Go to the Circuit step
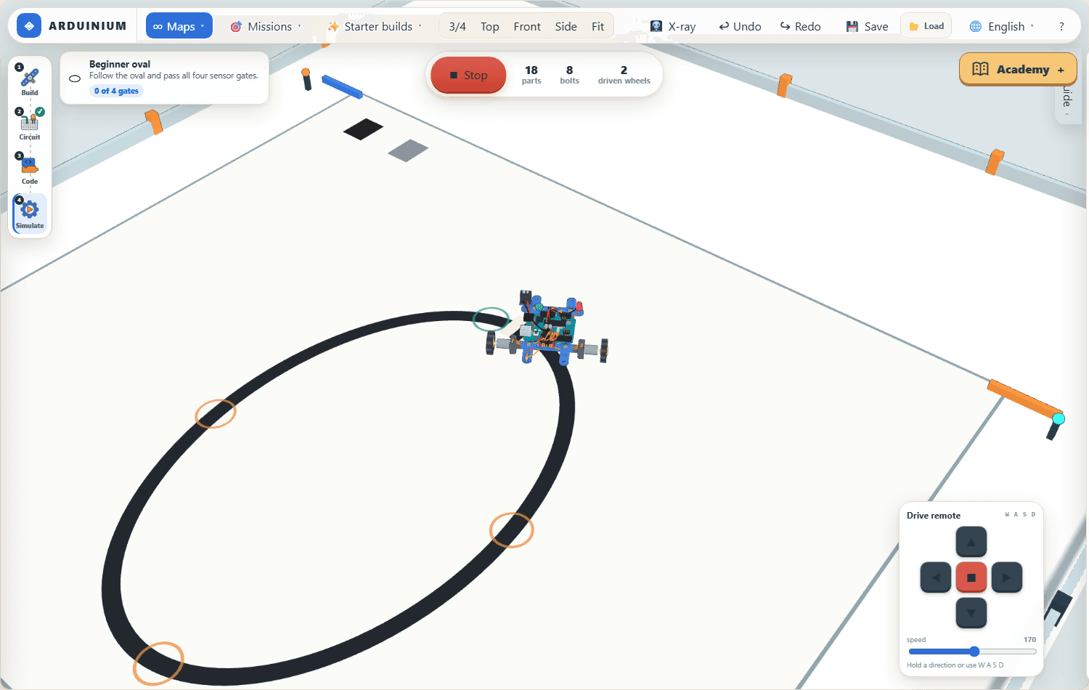The width and height of the screenshot is (1089, 690). point(30,124)
